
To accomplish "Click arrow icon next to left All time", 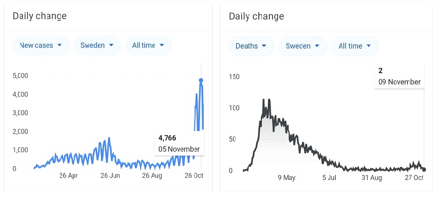I will tap(162, 45).
